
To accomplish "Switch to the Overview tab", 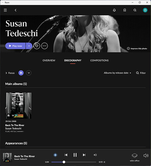I will 49,60.
